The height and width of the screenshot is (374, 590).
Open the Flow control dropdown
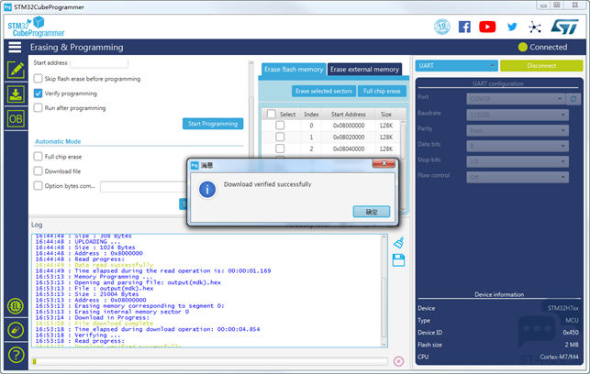pyautogui.click(x=518, y=177)
